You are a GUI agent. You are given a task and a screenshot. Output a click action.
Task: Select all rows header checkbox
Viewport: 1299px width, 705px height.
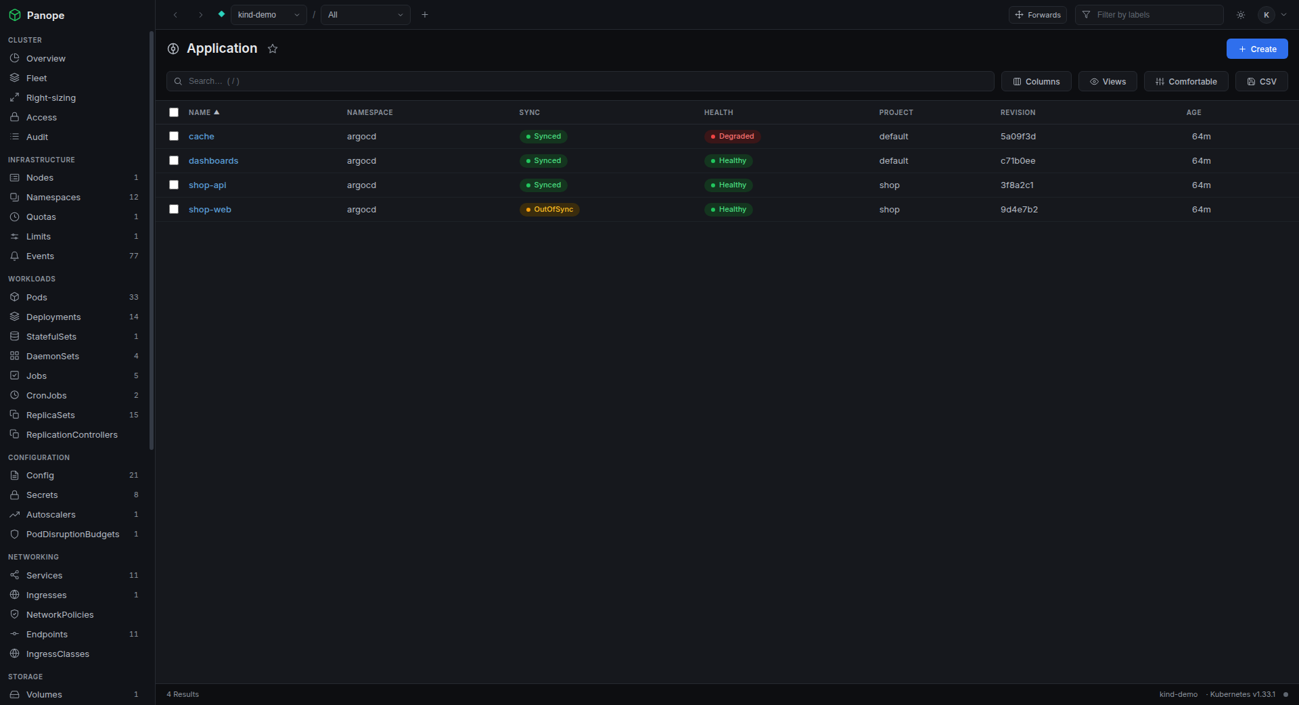pos(174,112)
